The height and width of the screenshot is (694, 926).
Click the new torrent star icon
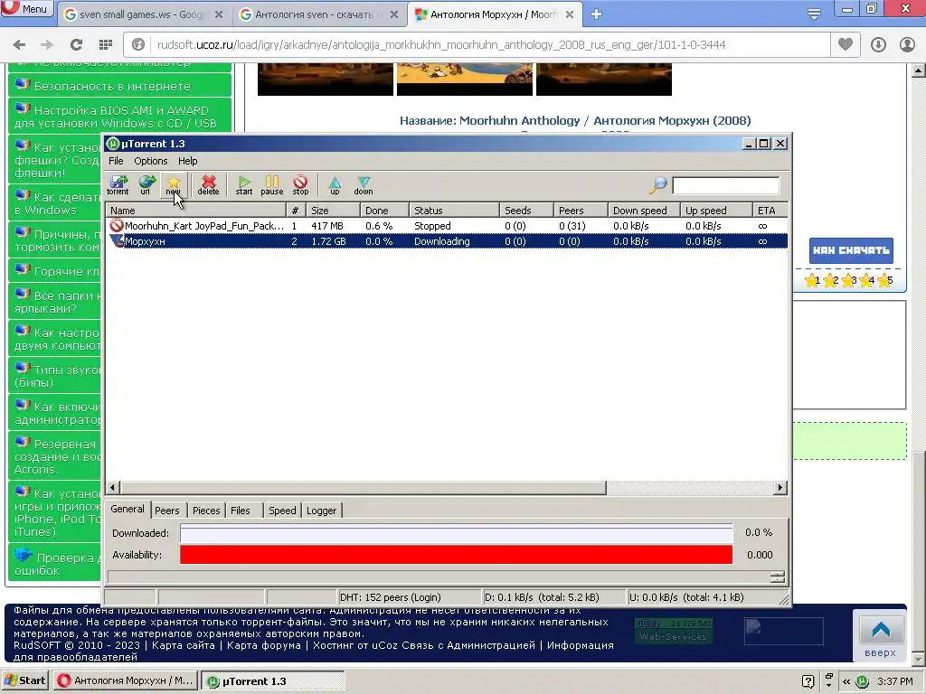pos(173,184)
